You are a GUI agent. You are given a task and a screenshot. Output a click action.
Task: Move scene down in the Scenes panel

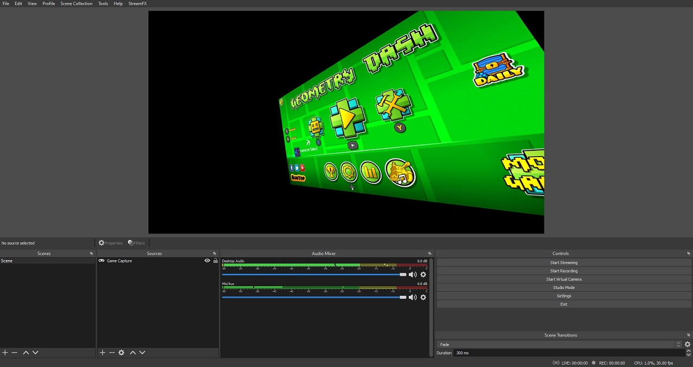(x=35, y=353)
